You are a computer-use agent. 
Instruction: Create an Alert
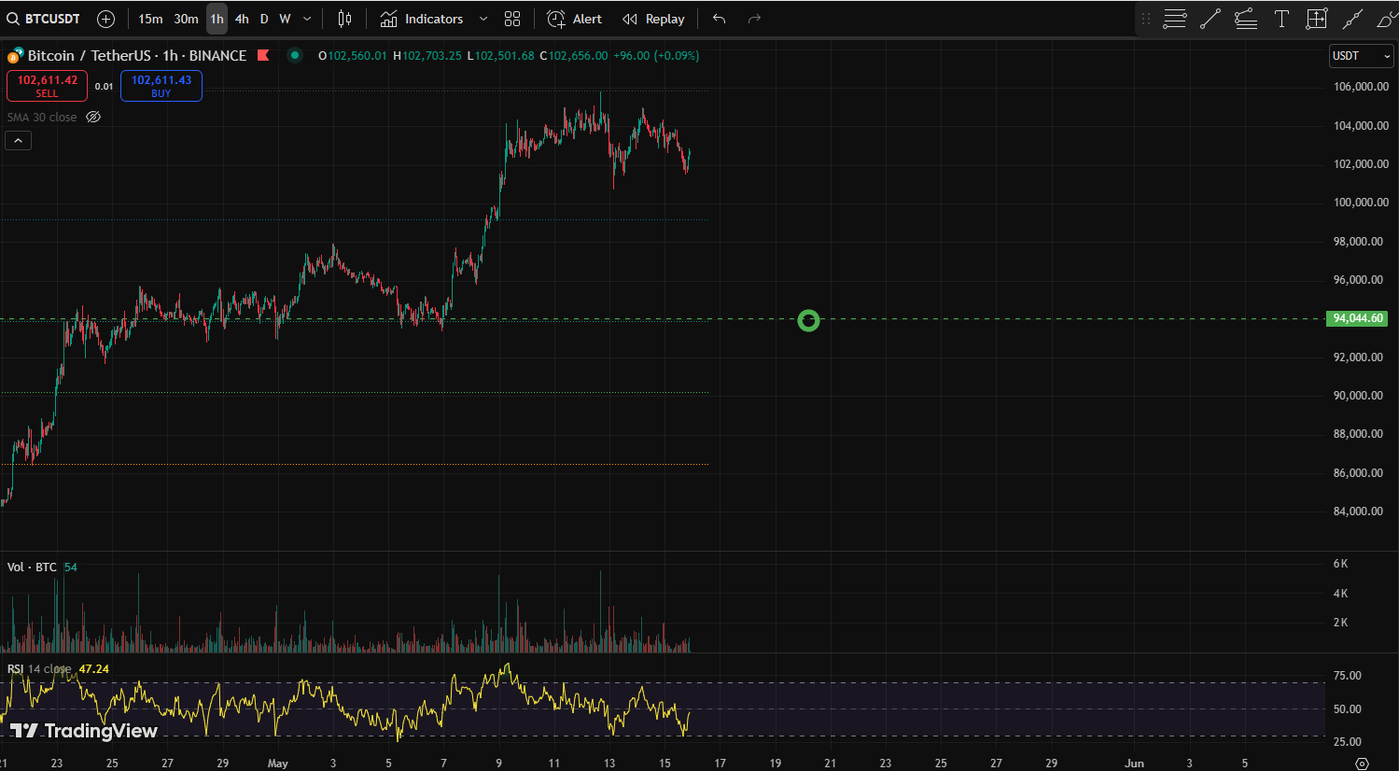pos(575,19)
